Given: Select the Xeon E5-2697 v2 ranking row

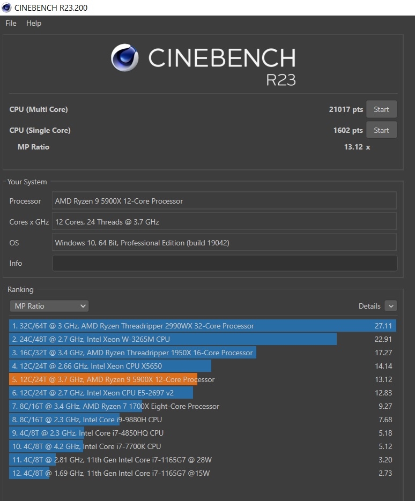Looking at the screenshot, I should 203,393.
